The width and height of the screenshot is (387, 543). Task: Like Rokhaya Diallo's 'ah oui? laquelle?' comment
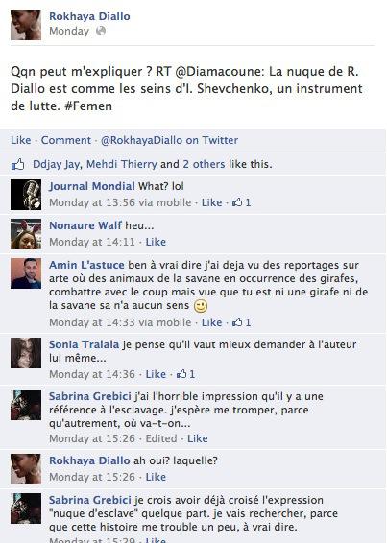pyautogui.click(x=156, y=477)
